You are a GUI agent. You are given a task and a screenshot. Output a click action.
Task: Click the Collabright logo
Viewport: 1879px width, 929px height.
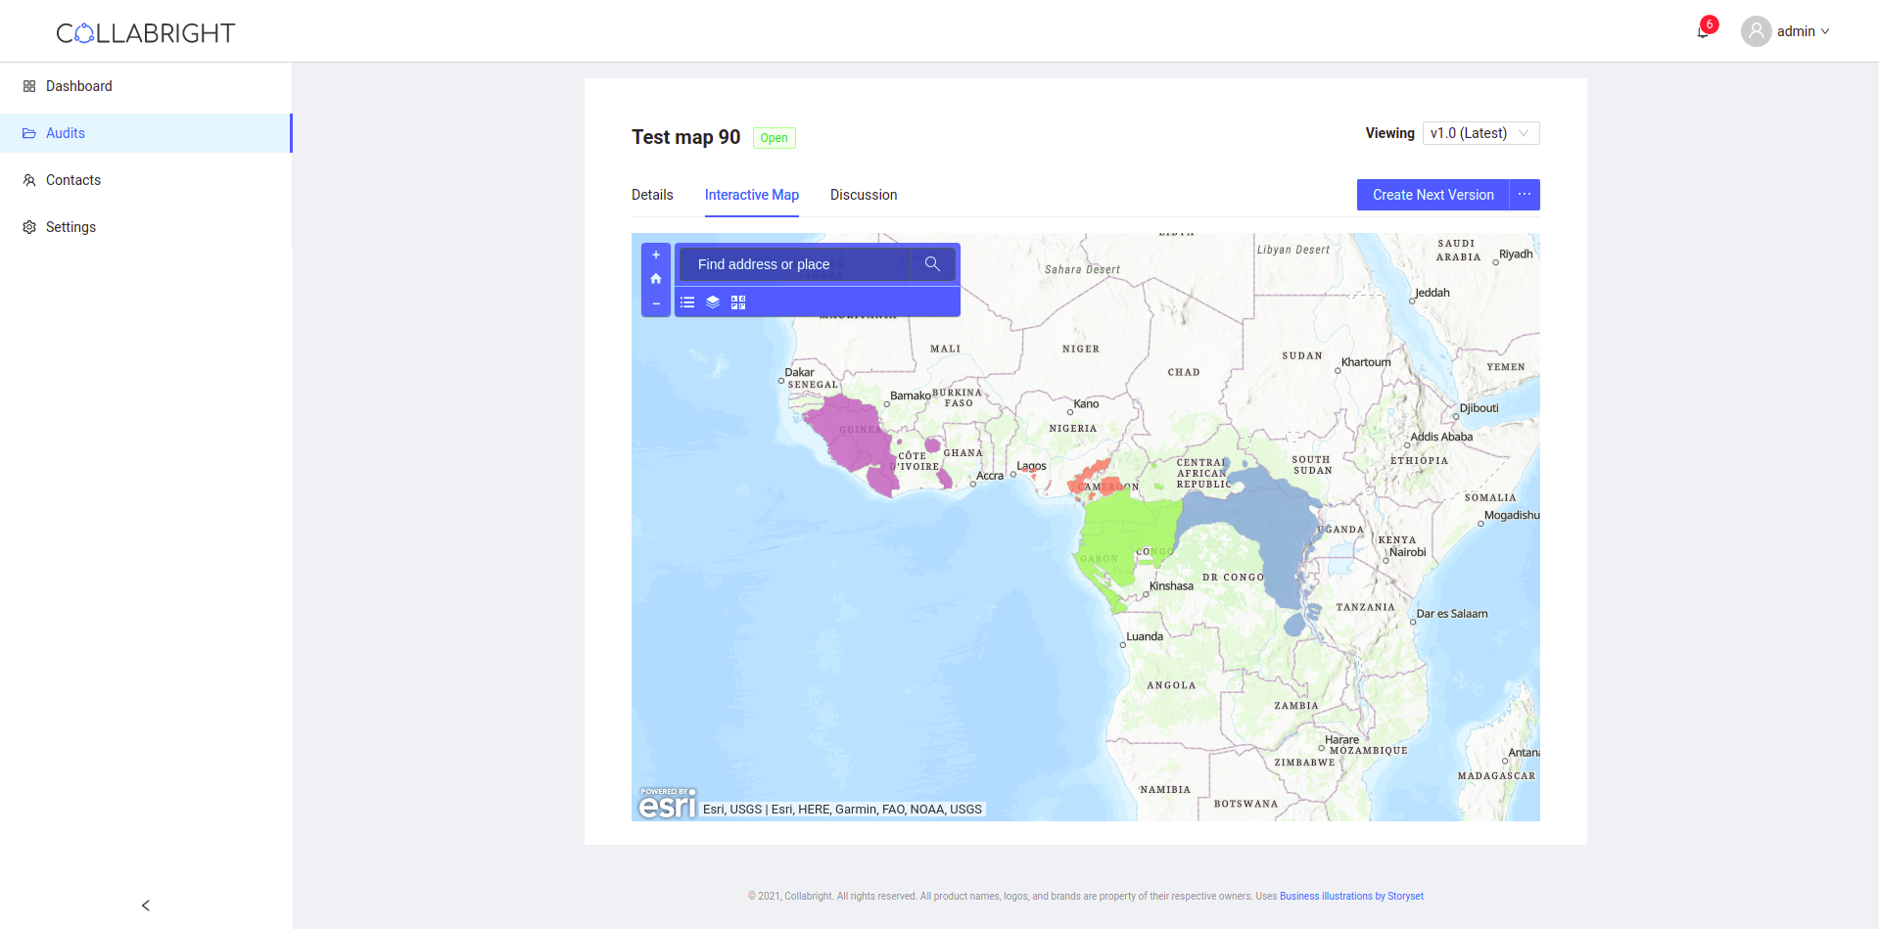pos(146,33)
